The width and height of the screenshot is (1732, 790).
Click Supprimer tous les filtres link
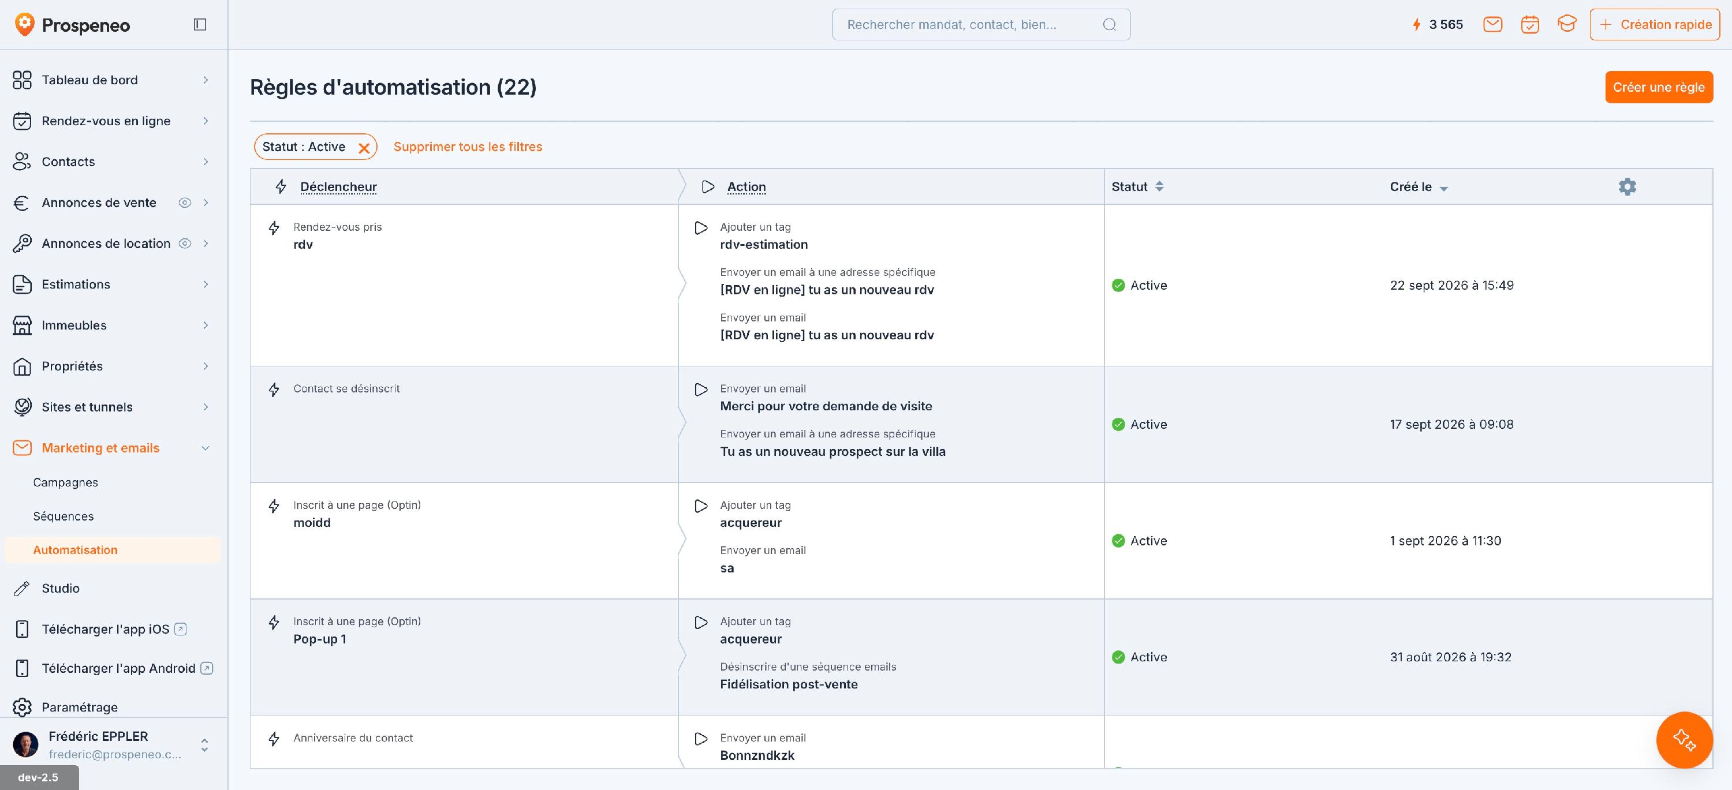click(468, 147)
